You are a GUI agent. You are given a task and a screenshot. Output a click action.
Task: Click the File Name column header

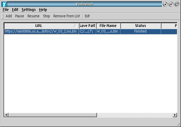(x=108, y=26)
